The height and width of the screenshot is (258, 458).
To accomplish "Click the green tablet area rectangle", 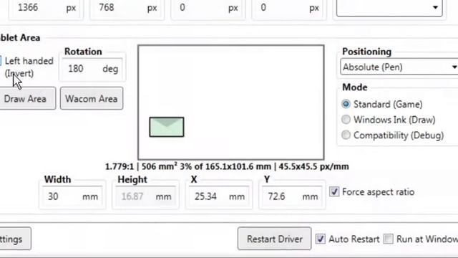I will (x=167, y=127).
